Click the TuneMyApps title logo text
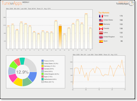This screenshot has width=137, height=101. tap(12, 3)
